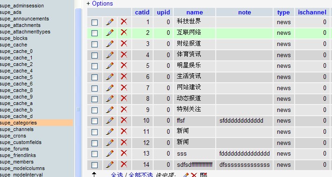Edit the 网站建设 row
The image size is (332, 177).
coord(110,88)
